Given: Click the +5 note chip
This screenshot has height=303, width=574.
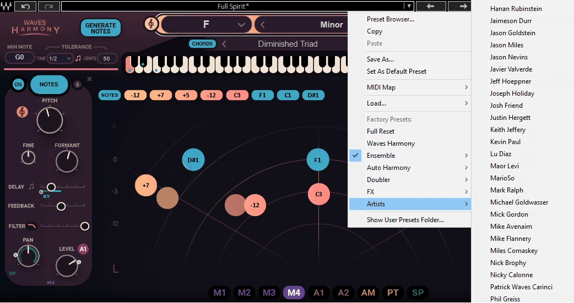Looking at the screenshot, I should coord(186,95).
